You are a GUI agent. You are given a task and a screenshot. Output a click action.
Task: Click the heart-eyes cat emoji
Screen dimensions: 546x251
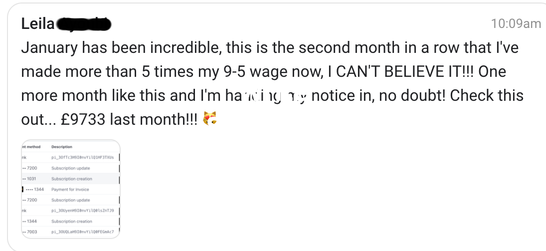point(210,119)
